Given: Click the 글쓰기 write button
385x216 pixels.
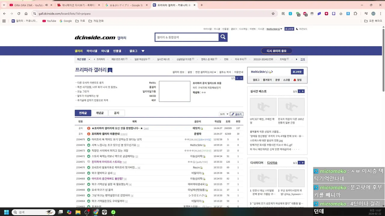Looking at the screenshot, I should point(236,114).
